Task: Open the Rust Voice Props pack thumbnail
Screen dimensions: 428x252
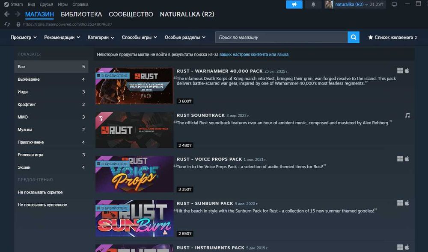Action: coord(134,174)
